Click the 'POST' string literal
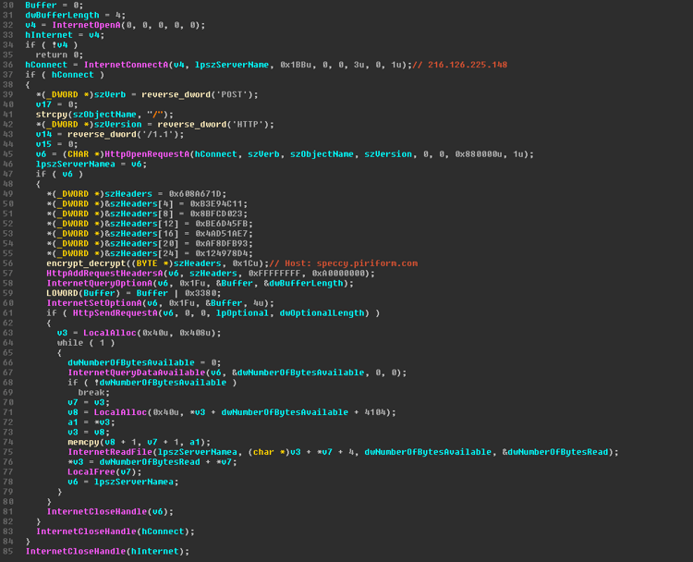Viewport: 693px width, 562px height. pos(232,94)
